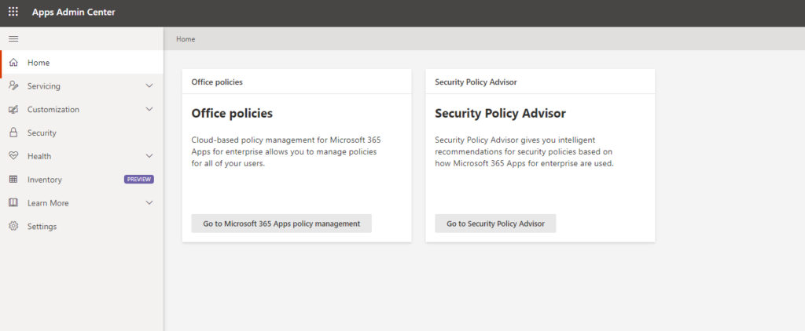Click the Security Policy Advisor card header
805x331 pixels.
coord(540,82)
